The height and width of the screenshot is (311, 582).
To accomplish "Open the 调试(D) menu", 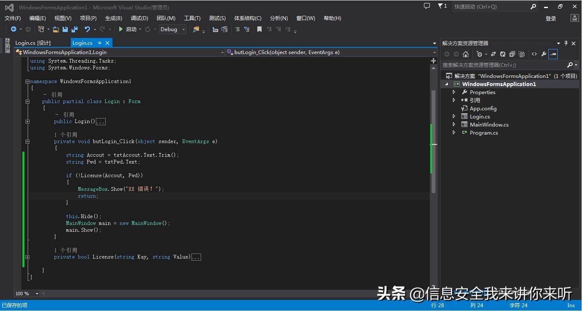I will point(139,18).
